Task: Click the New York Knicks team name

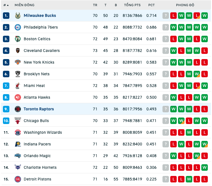Action: pos(39,62)
